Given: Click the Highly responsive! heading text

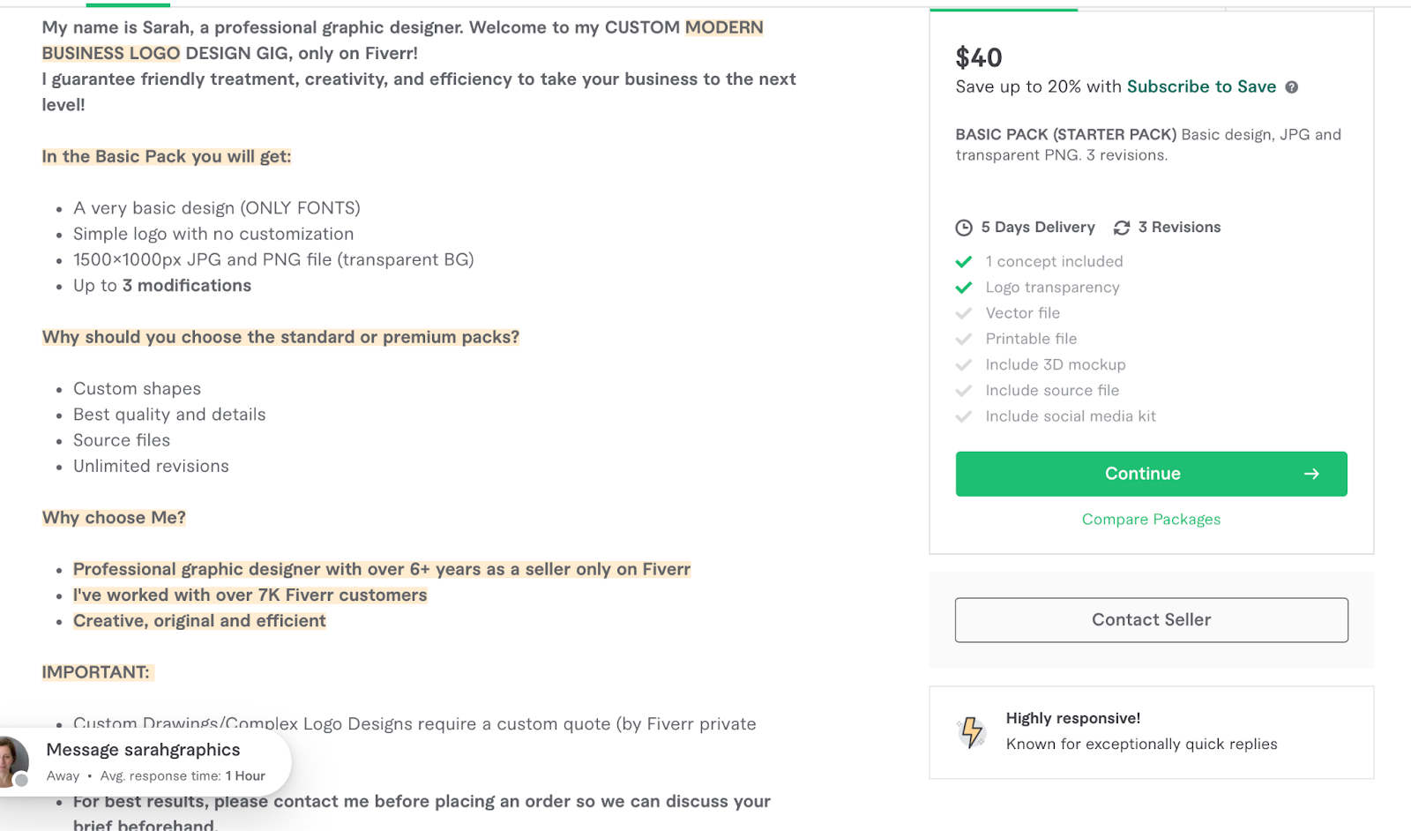Looking at the screenshot, I should point(1072,718).
